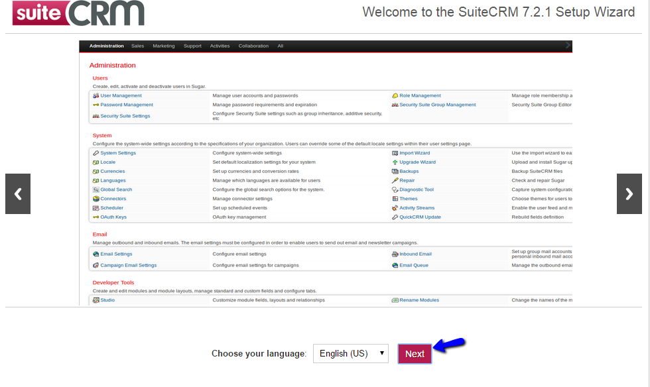
Task: Open the Studio link
Action: point(107,300)
